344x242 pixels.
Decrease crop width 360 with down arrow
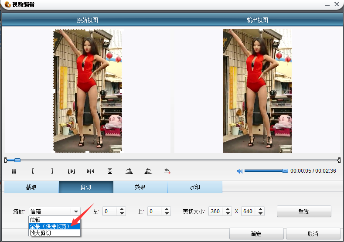pyautogui.click(x=228, y=214)
